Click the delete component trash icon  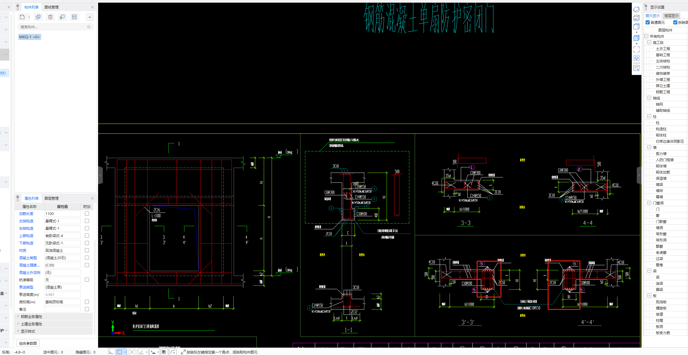[50, 17]
